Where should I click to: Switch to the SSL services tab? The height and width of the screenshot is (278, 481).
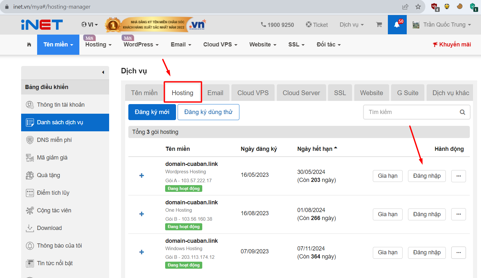click(x=340, y=93)
